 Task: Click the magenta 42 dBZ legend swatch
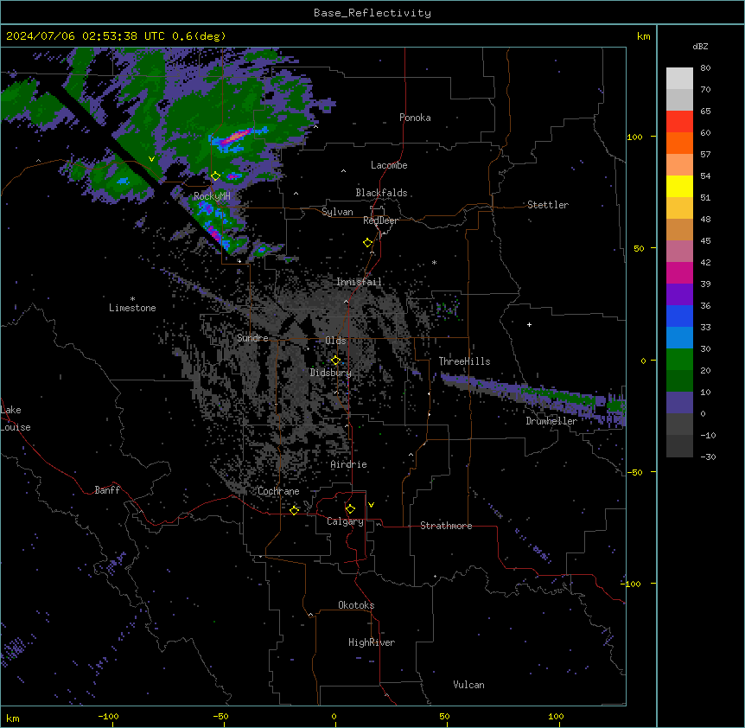[x=679, y=272]
